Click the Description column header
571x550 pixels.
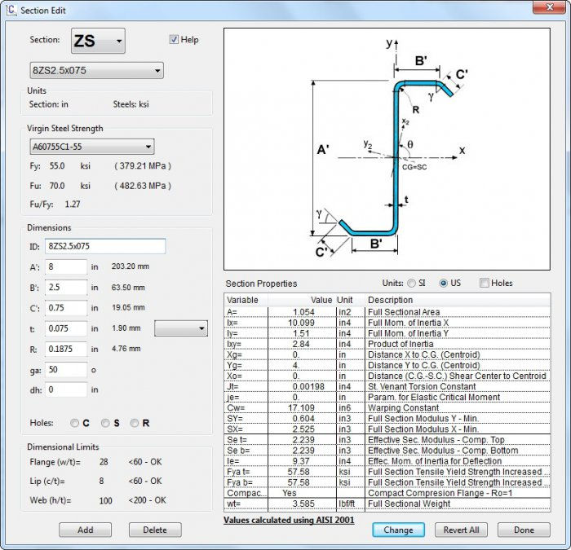(458, 300)
